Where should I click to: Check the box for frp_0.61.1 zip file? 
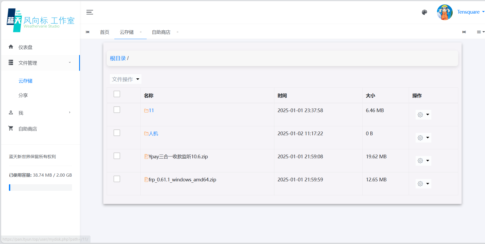pos(117,179)
